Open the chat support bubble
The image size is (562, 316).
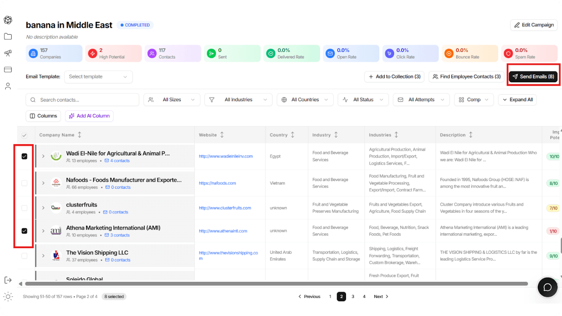coord(548,287)
